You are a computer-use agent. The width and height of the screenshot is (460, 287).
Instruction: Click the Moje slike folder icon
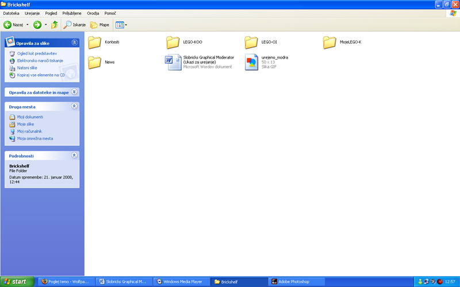click(12, 125)
